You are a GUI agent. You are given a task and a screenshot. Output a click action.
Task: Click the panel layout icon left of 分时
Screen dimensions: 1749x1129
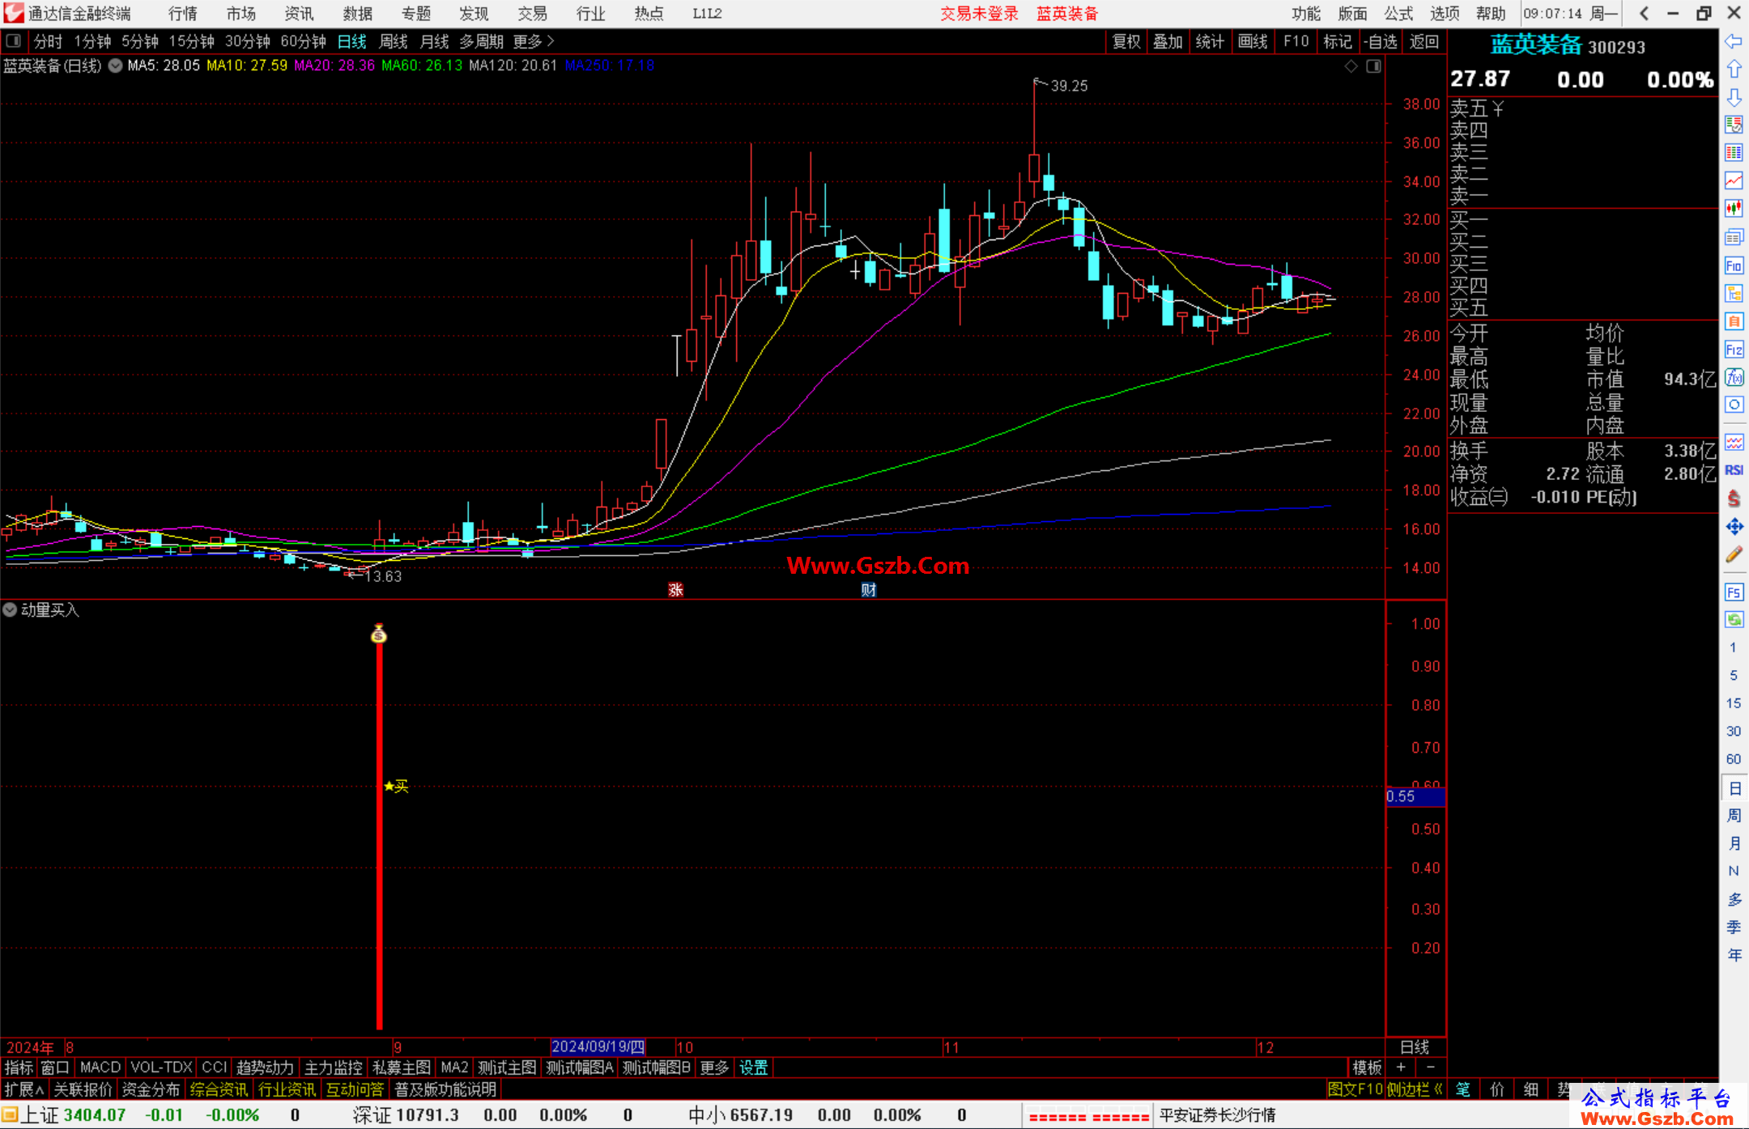[14, 40]
